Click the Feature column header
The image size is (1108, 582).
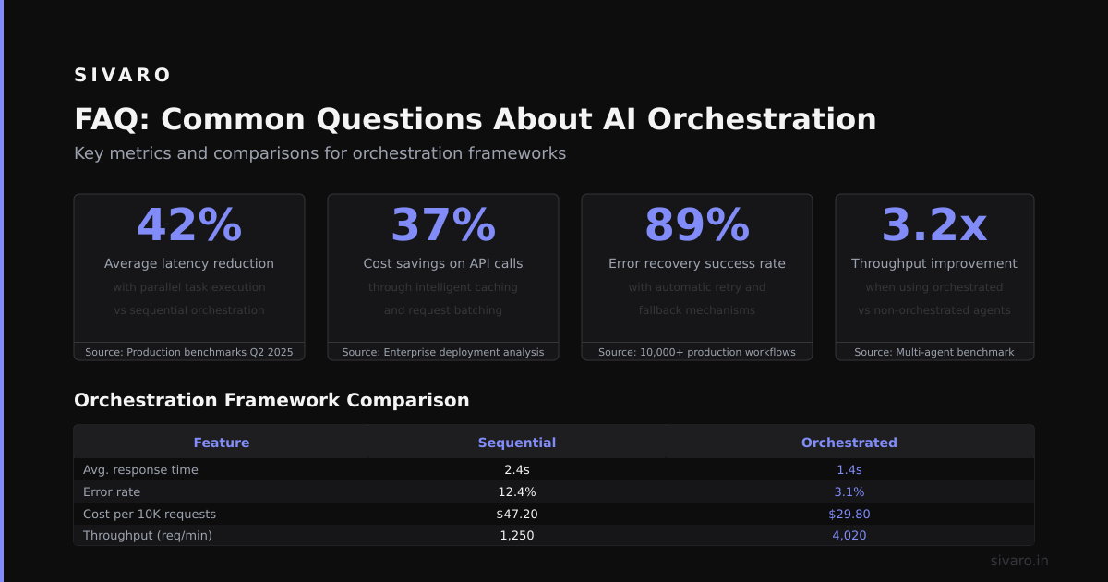click(x=222, y=443)
